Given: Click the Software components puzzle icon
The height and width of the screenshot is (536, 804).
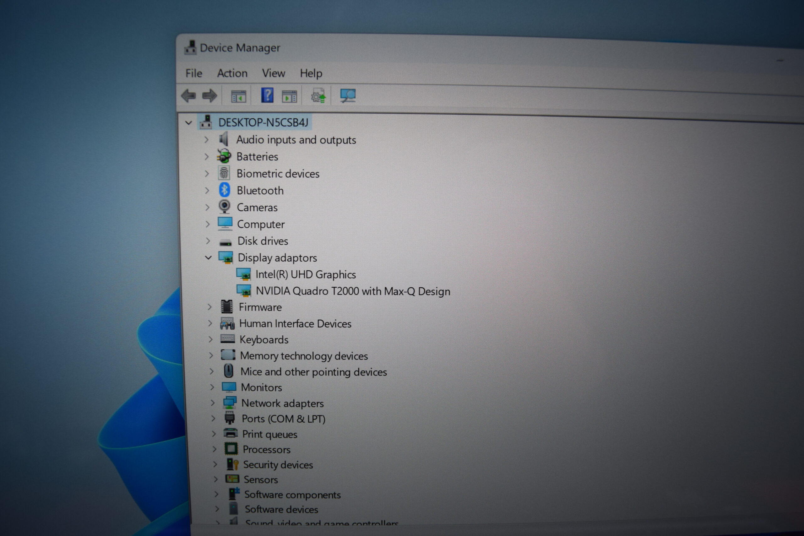Looking at the screenshot, I should pyautogui.click(x=234, y=494).
